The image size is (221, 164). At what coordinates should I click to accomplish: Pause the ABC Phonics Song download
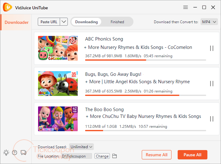click(211, 48)
